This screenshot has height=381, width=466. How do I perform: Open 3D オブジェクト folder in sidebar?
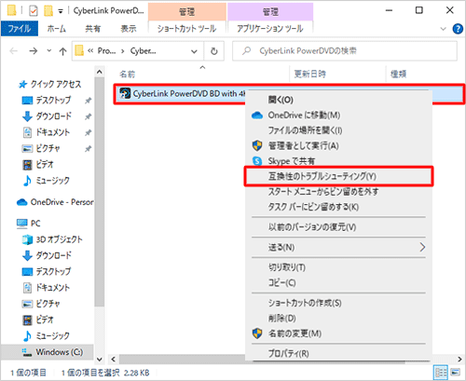(52, 239)
